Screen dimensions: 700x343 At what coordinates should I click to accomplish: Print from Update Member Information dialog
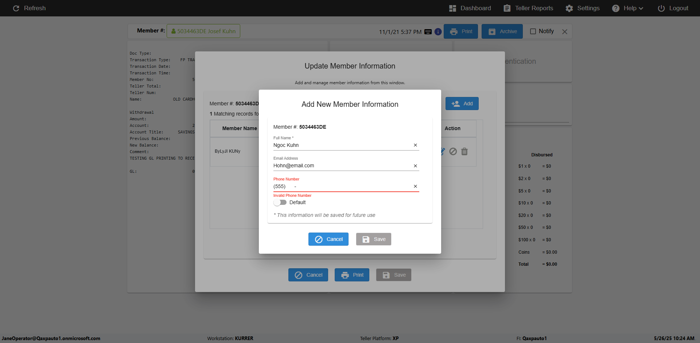[352, 275]
